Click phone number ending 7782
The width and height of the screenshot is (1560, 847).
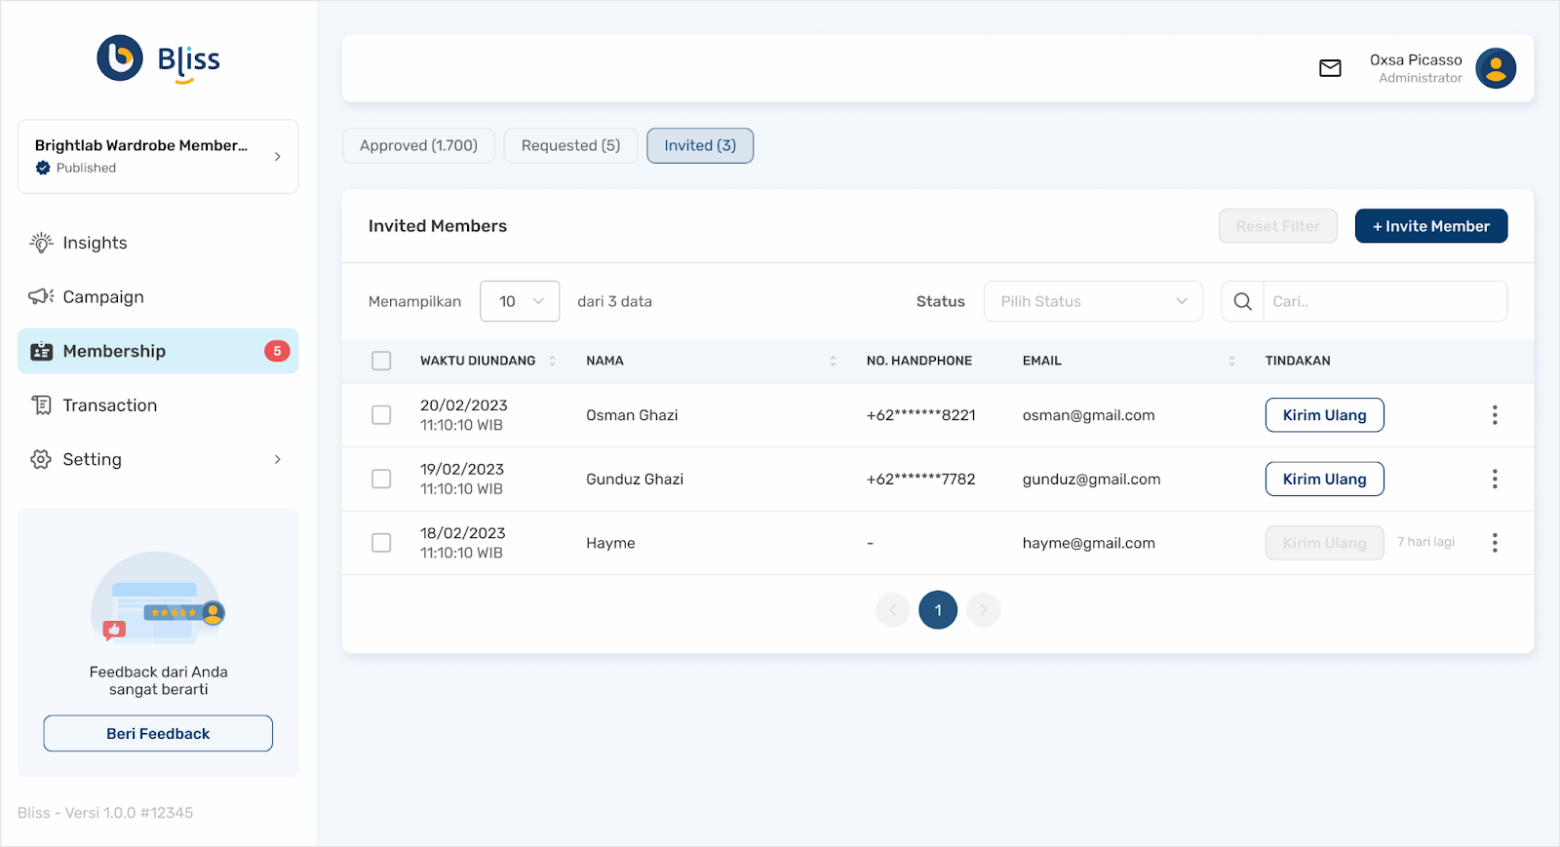pyautogui.click(x=920, y=479)
